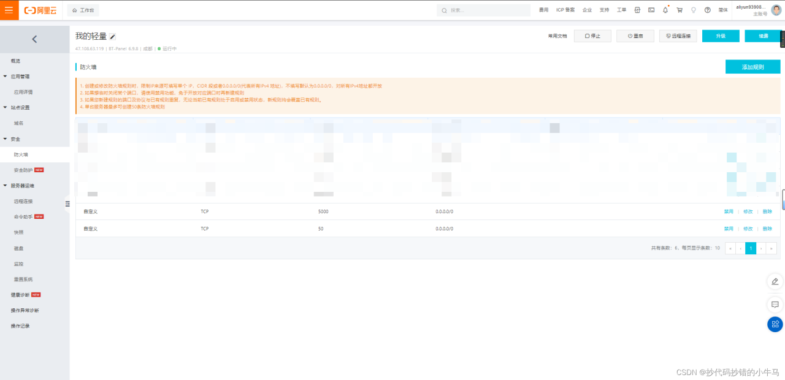Open the orange hamburger menu
The width and height of the screenshot is (785, 380).
(9, 10)
